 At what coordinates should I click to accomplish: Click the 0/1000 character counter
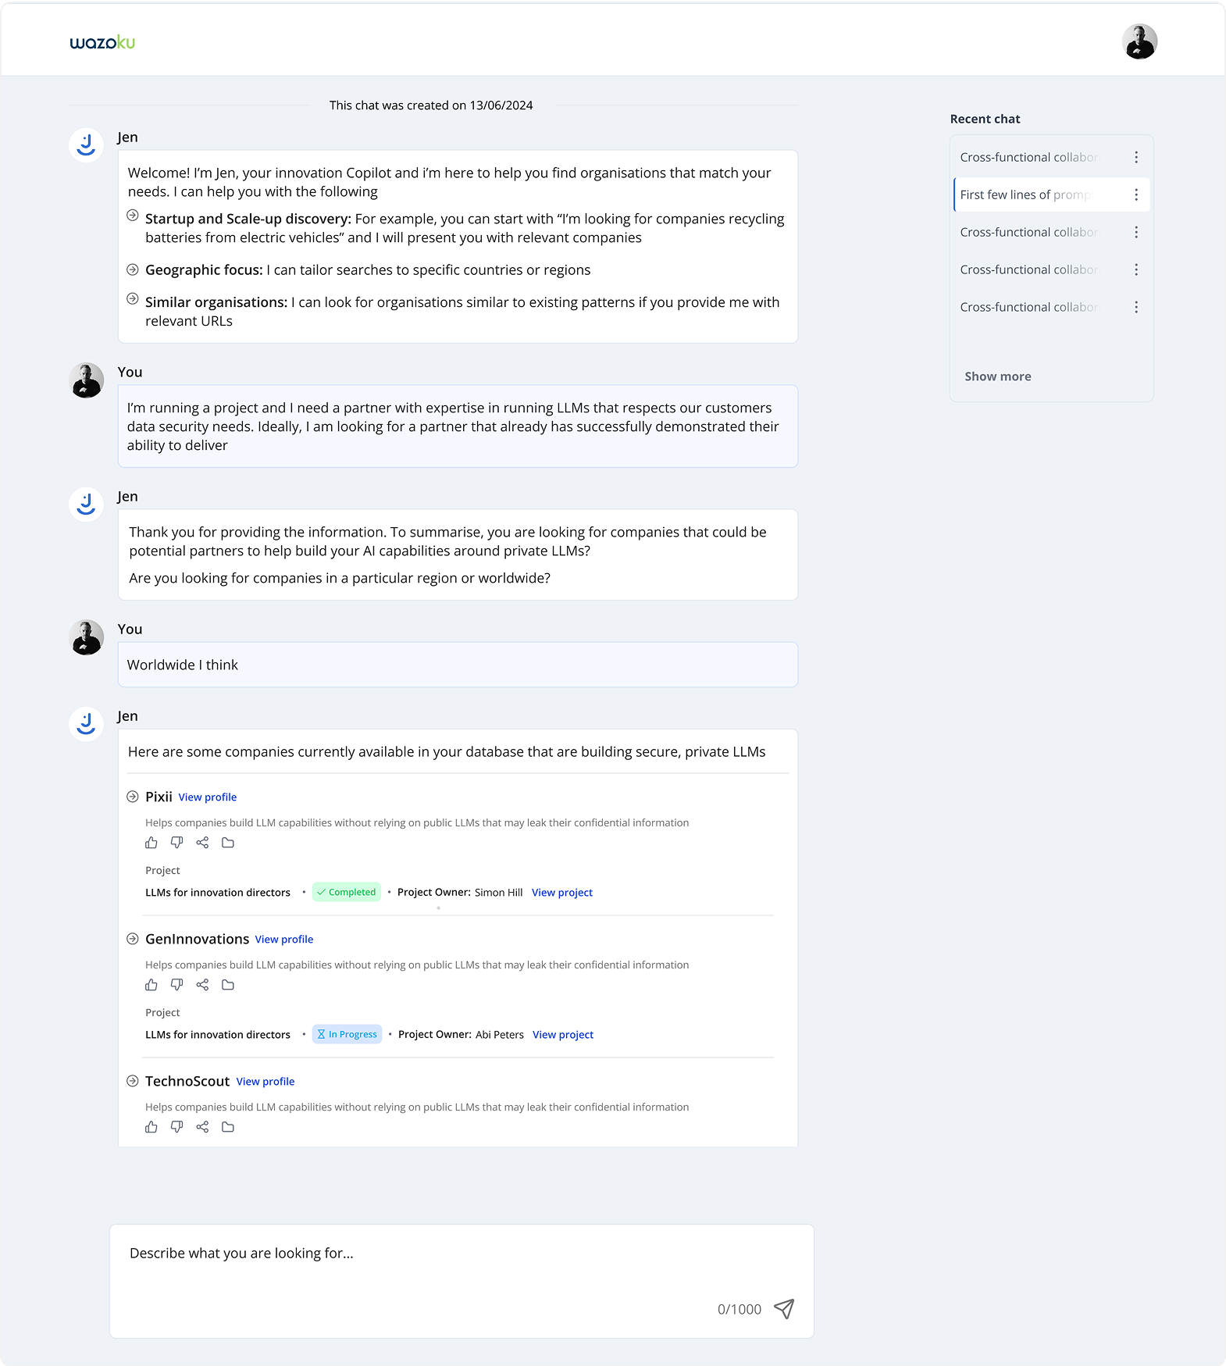pos(740,1310)
